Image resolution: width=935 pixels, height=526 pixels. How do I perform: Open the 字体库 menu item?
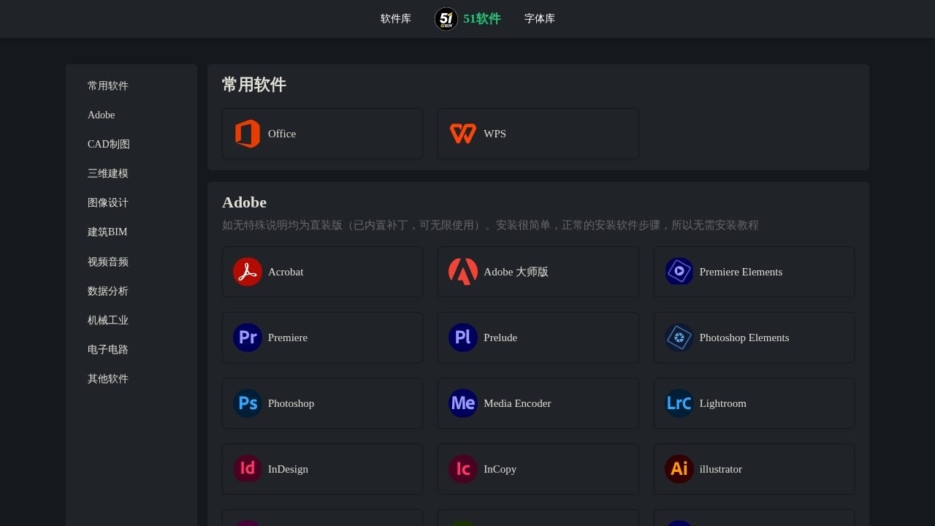pyautogui.click(x=540, y=19)
